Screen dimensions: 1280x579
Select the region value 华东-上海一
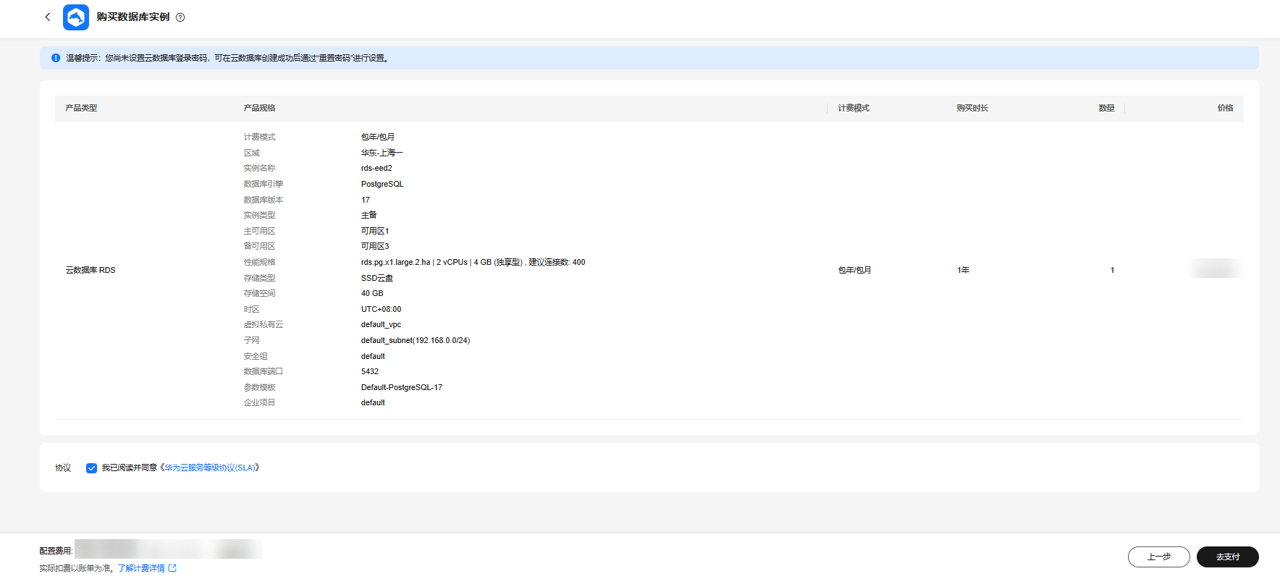pyautogui.click(x=382, y=153)
